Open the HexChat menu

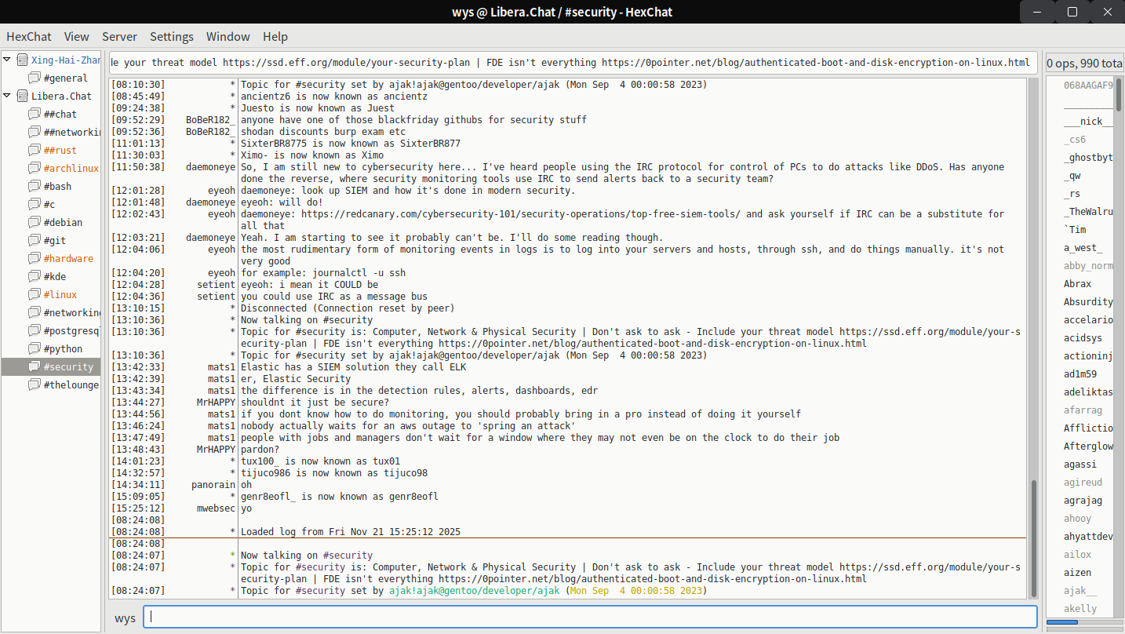point(29,36)
